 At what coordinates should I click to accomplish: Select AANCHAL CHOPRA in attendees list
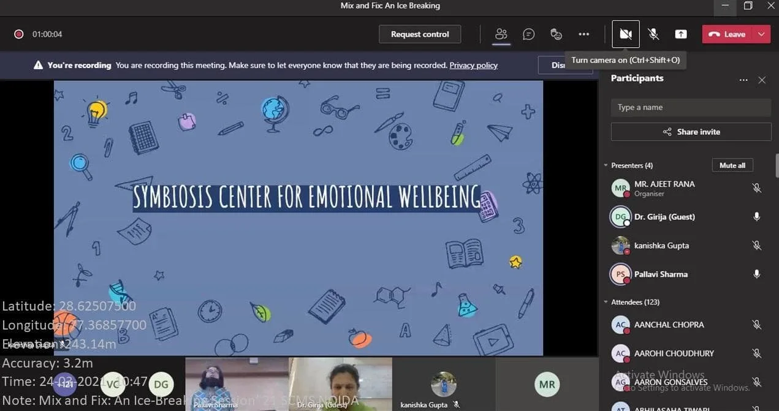click(x=669, y=325)
